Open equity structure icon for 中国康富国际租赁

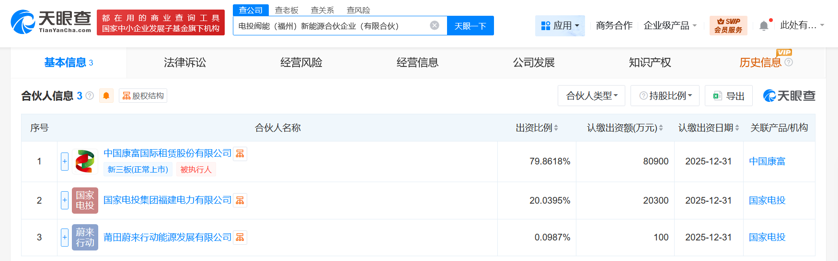pos(240,153)
